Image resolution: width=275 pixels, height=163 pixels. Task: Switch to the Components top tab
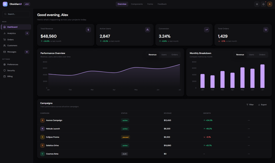(x=137, y=4)
